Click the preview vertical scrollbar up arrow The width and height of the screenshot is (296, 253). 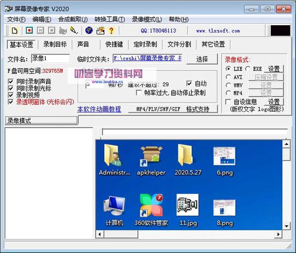[286, 144]
